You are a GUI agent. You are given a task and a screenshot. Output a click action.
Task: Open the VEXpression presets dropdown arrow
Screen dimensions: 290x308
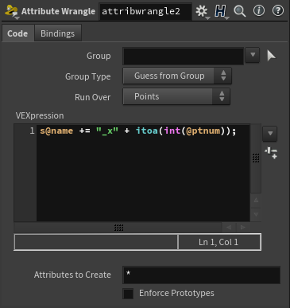pos(270,133)
